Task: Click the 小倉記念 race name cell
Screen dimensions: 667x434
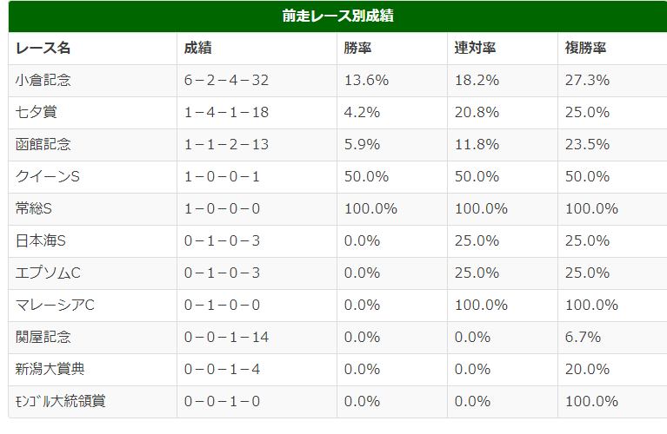Action: pos(93,80)
